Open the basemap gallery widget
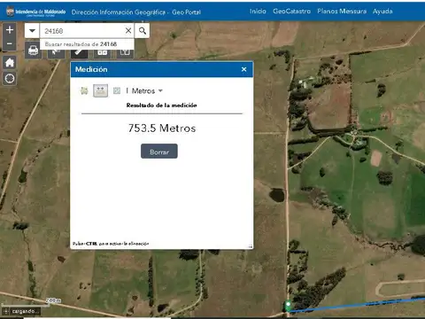The width and height of the screenshot is (425, 319). 102,52
